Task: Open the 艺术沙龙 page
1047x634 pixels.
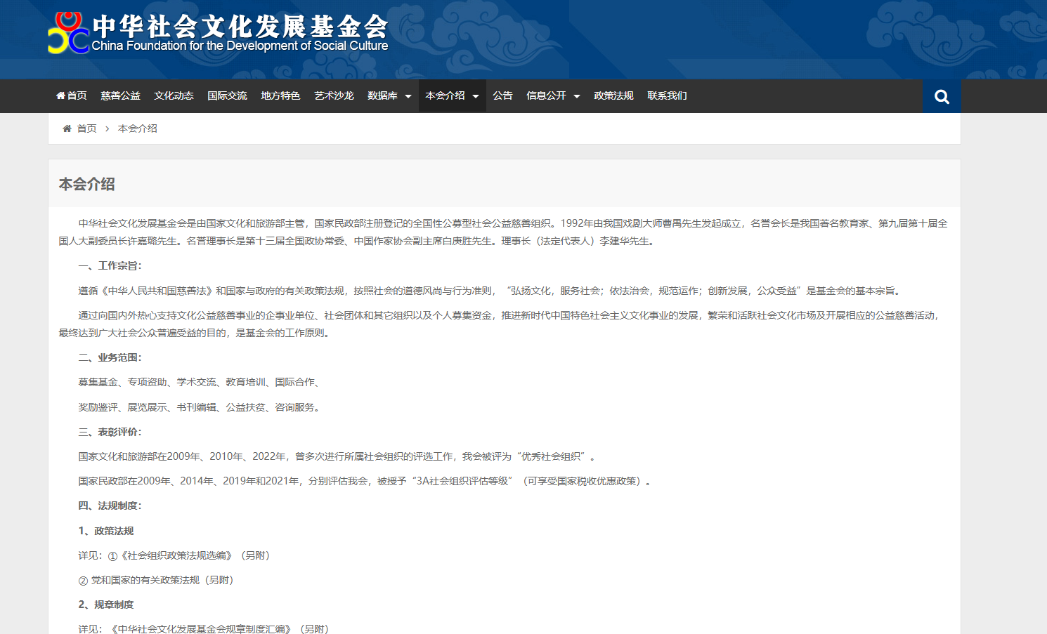Action: pyautogui.click(x=334, y=95)
